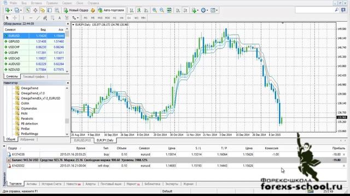Switch timeframe to M1
The image size is (350, 196).
pyautogui.click(x=85, y=18)
